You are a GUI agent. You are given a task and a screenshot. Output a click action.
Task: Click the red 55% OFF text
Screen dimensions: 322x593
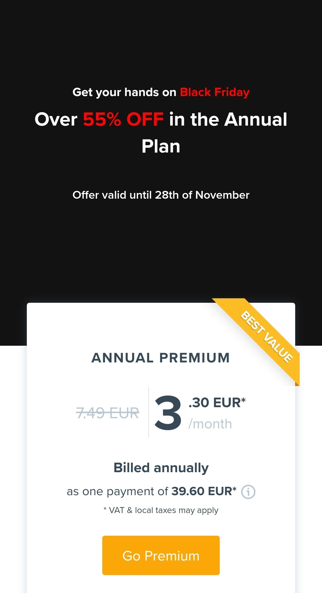pyautogui.click(x=123, y=119)
